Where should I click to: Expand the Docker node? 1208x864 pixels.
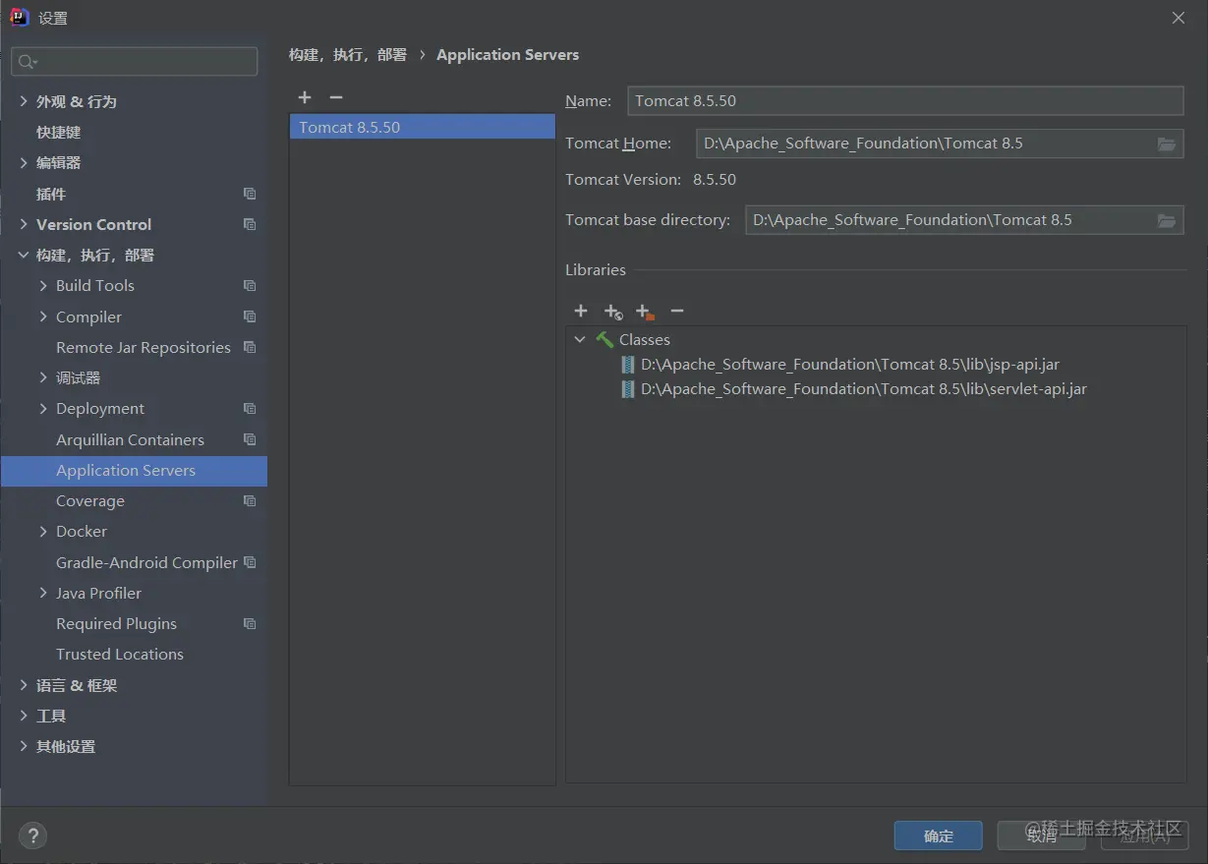pos(43,531)
